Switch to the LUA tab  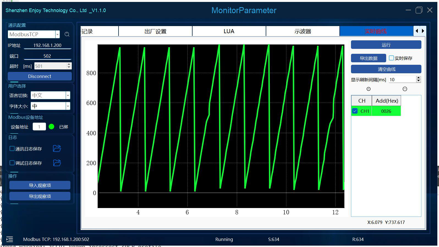point(229,31)
